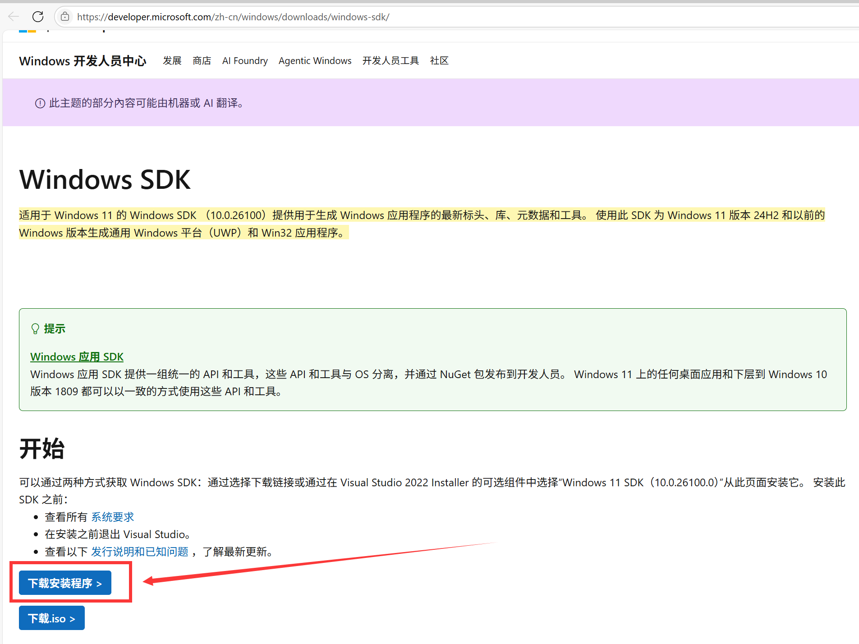Open the 社区 menu item

tap(439, 61)
